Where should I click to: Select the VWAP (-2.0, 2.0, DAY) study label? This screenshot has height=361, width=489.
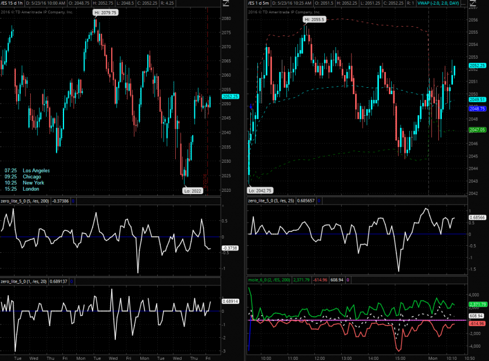[439, 3]
